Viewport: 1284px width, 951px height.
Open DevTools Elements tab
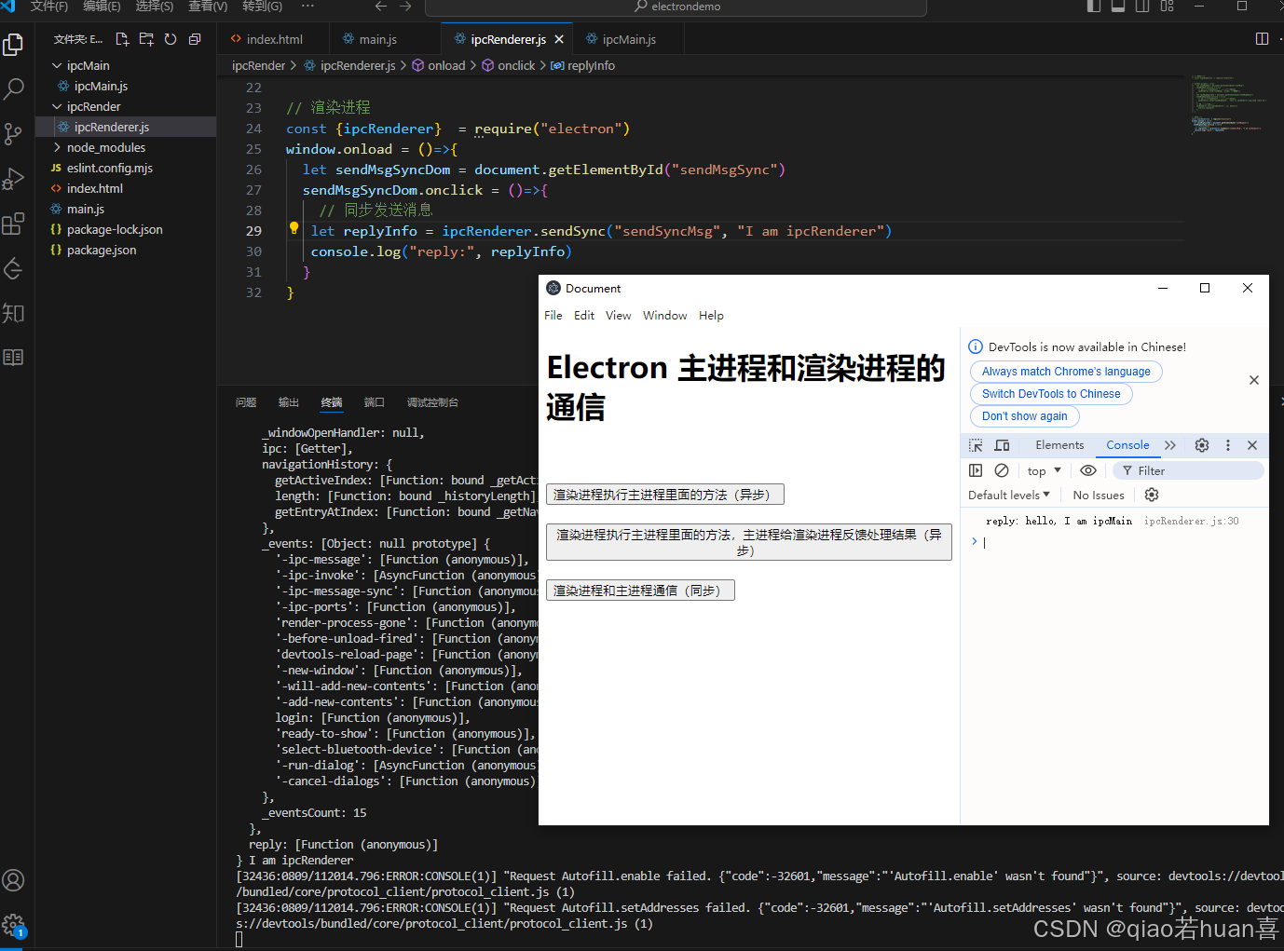[1059, 445]
